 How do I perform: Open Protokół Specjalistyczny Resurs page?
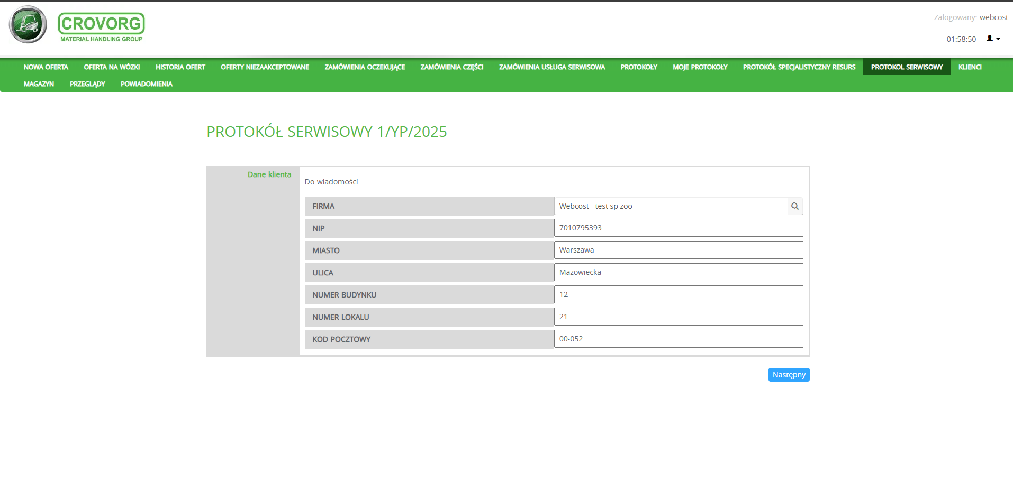[799, 67]
